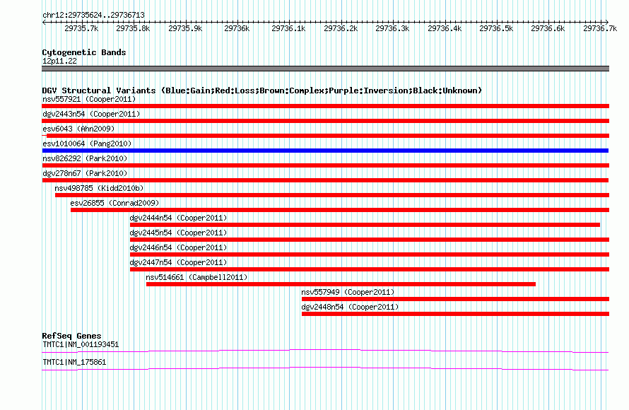Click the TMTC1 NM_001193451 magenta gene line
Screen dimensions: 629x410
[325, 351]
